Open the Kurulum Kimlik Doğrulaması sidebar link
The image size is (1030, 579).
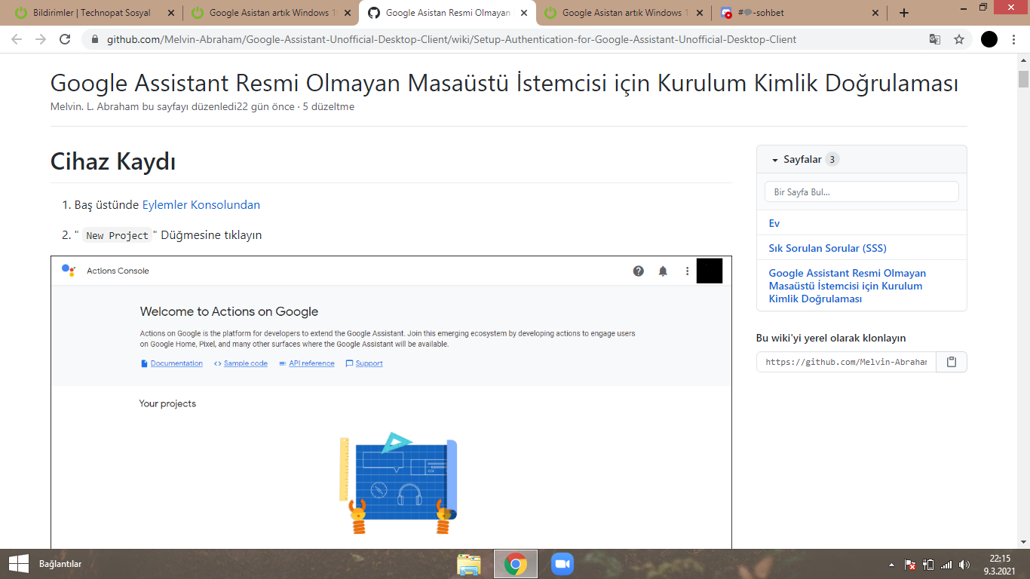(847, 286)
